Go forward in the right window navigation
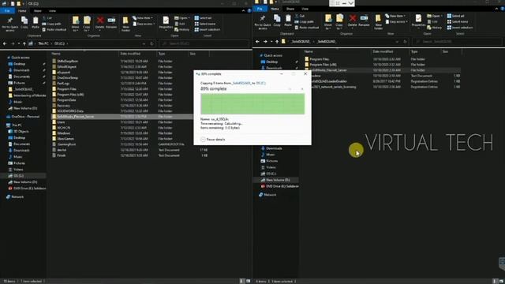The image size is (505, 284). [265, 42]
